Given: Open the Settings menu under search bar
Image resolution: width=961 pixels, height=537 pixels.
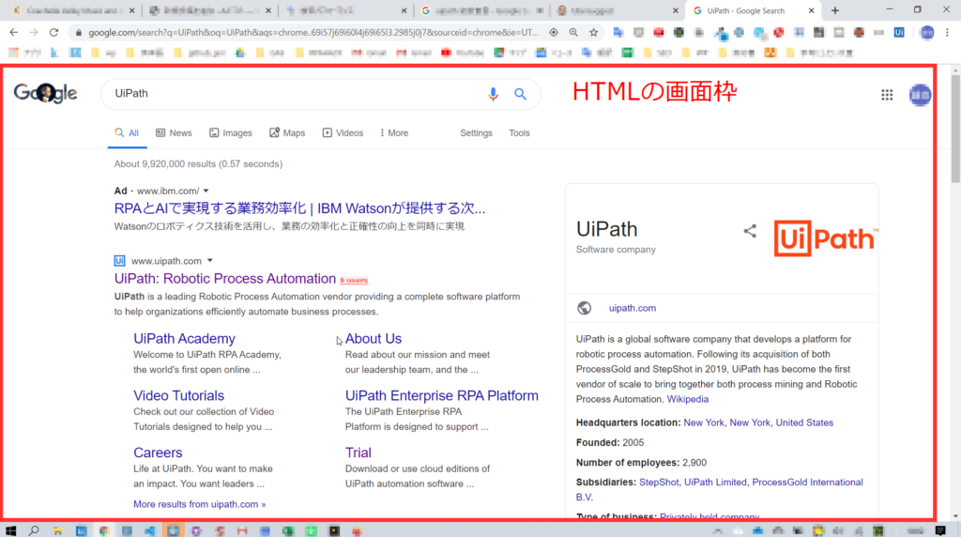Looking at the screenshot, I should coord(476,133).
